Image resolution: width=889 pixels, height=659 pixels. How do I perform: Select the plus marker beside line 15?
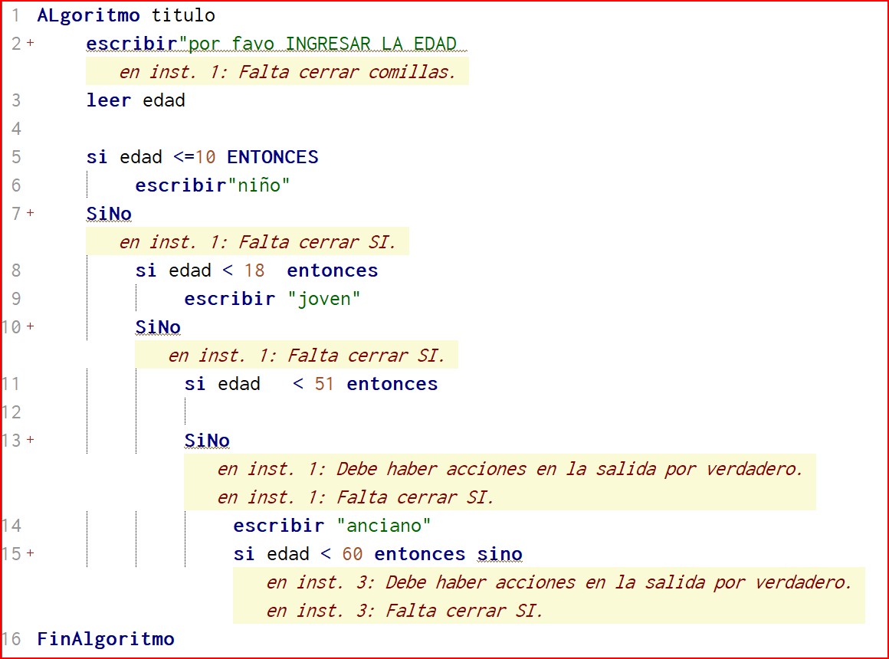pyautogui.click(x=31, y=553)
